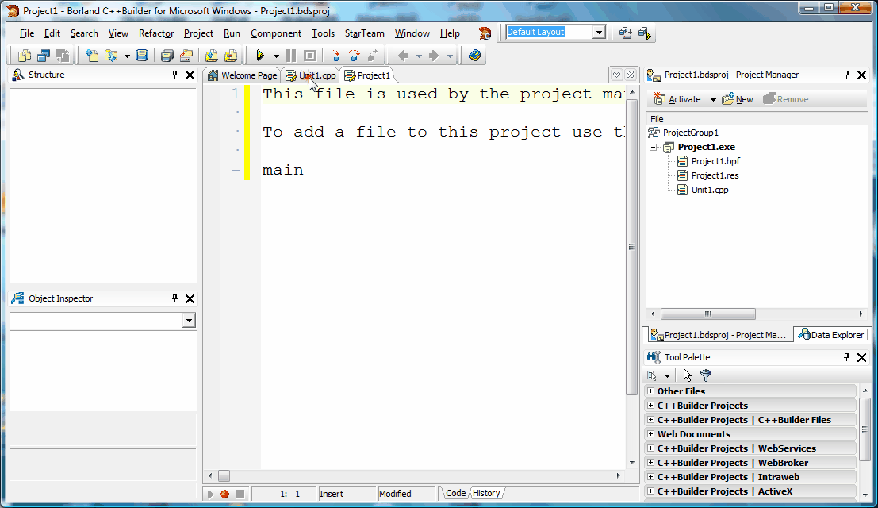Click the Project Manager horizontal scrollbar thumb
878x508 pixels.
(x=707, y=314)
